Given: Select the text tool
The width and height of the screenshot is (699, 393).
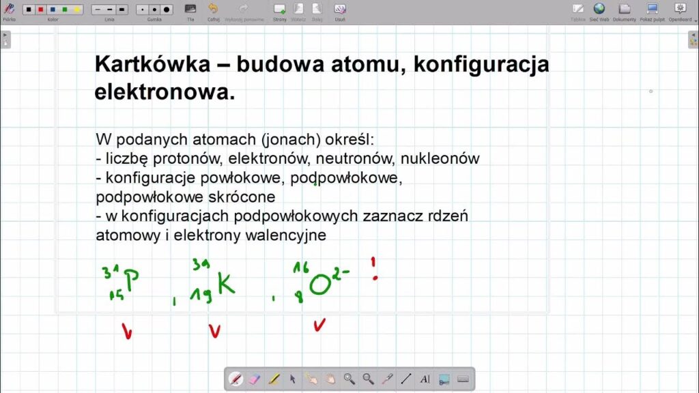Looking at the screenshot, I should coord(425,379).
